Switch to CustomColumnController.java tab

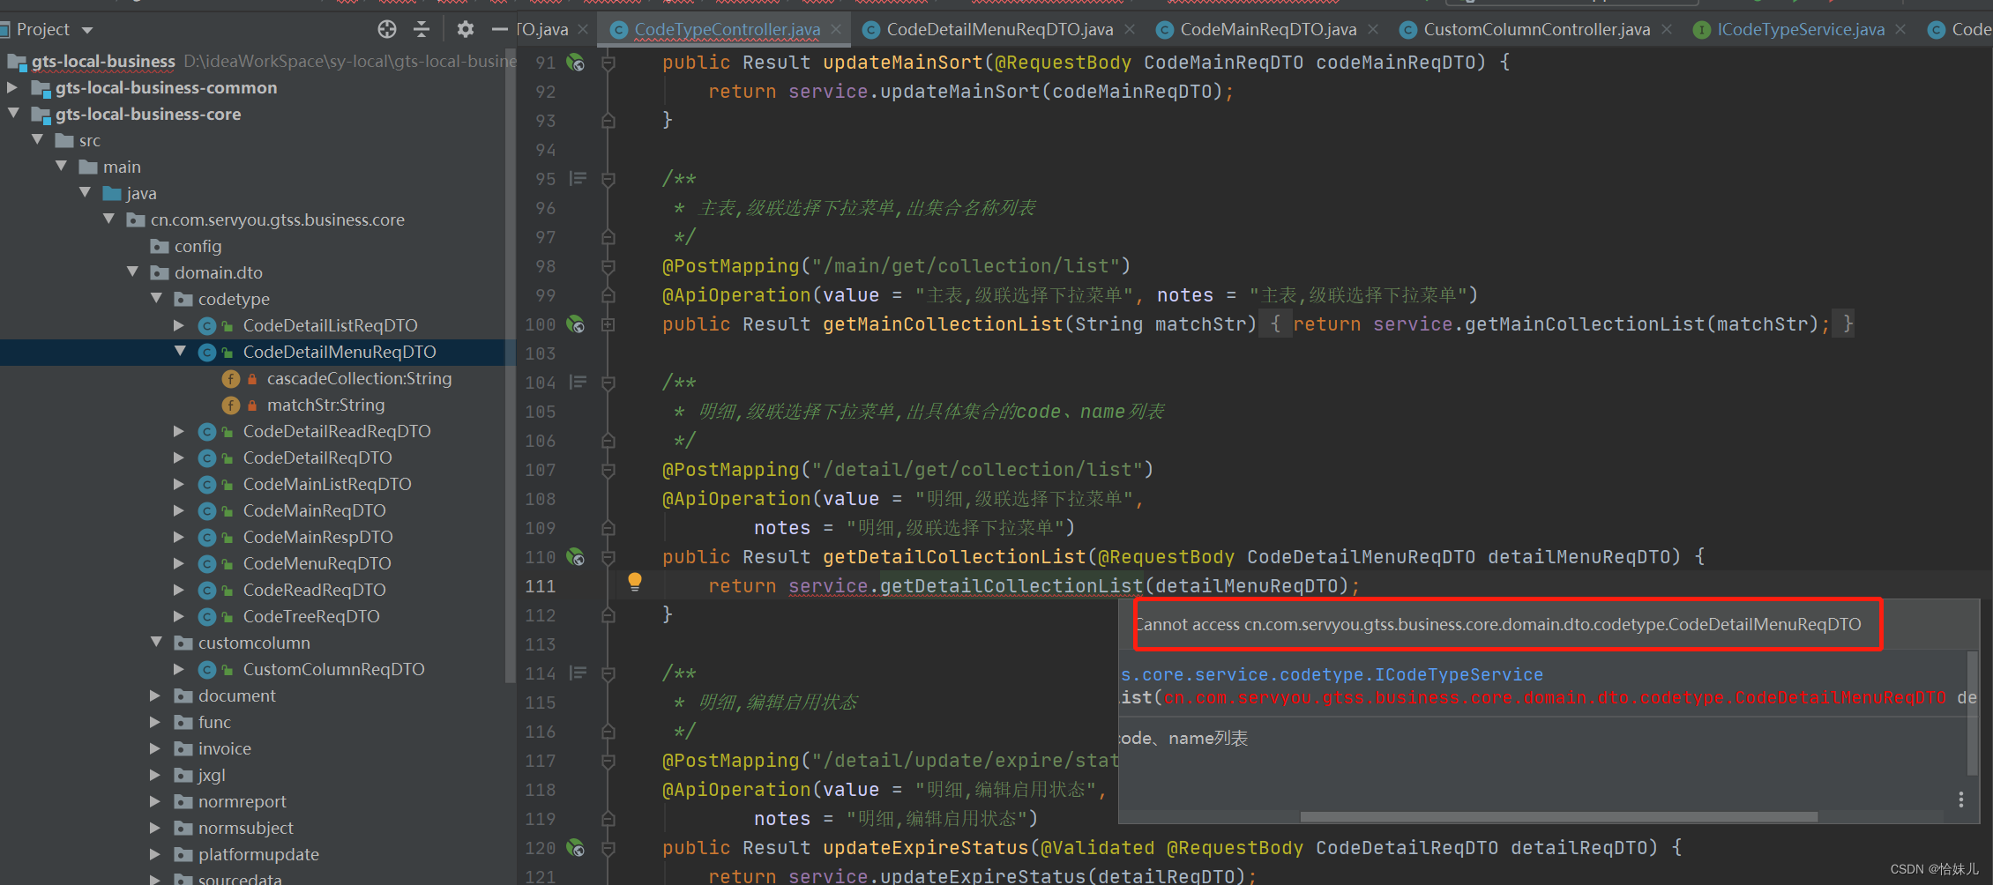point(1536,29)
